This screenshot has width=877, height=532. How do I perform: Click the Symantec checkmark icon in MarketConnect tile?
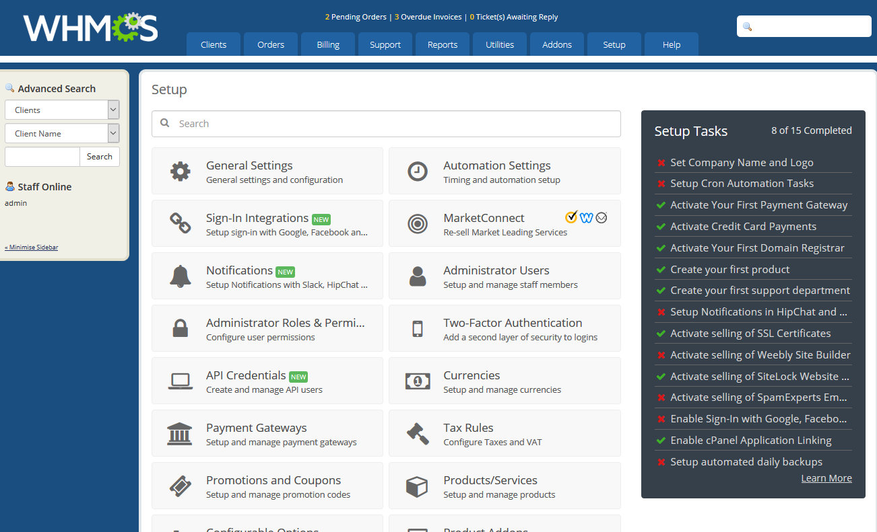tap(571, 217)
